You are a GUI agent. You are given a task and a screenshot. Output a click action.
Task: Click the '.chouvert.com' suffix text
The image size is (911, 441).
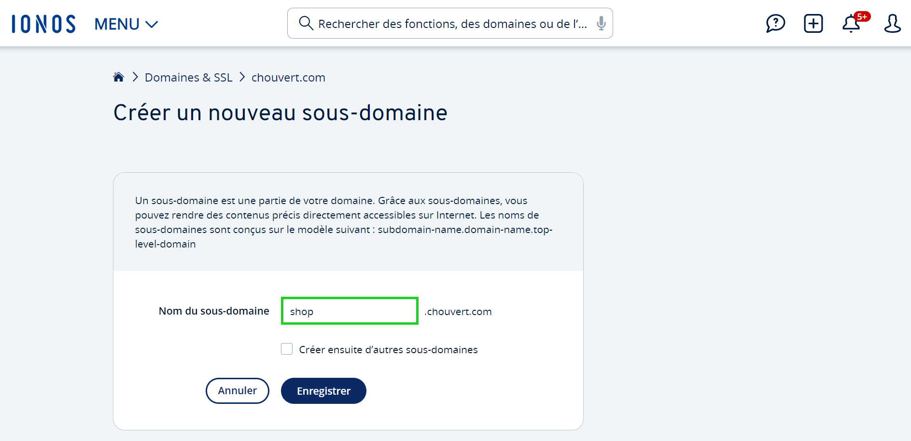point(458,312)
